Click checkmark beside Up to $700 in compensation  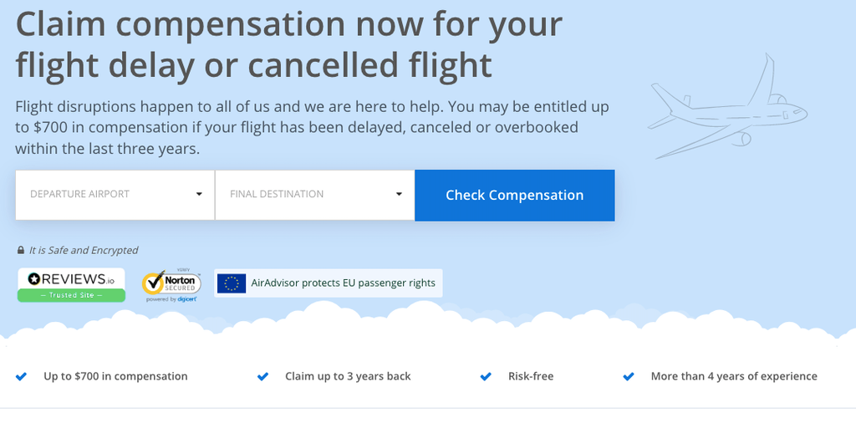(22, 377)
